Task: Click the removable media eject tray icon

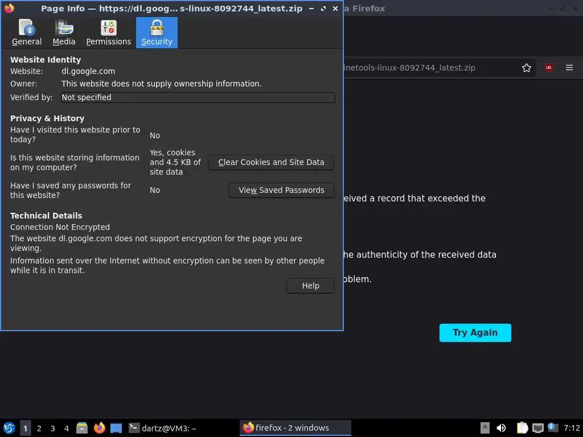Action: pyautogui.click(x=485, y=428)
